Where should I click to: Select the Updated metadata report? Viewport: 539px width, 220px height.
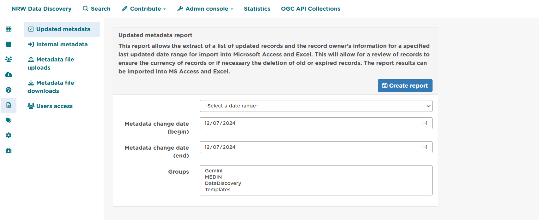[x=62, y=29]
